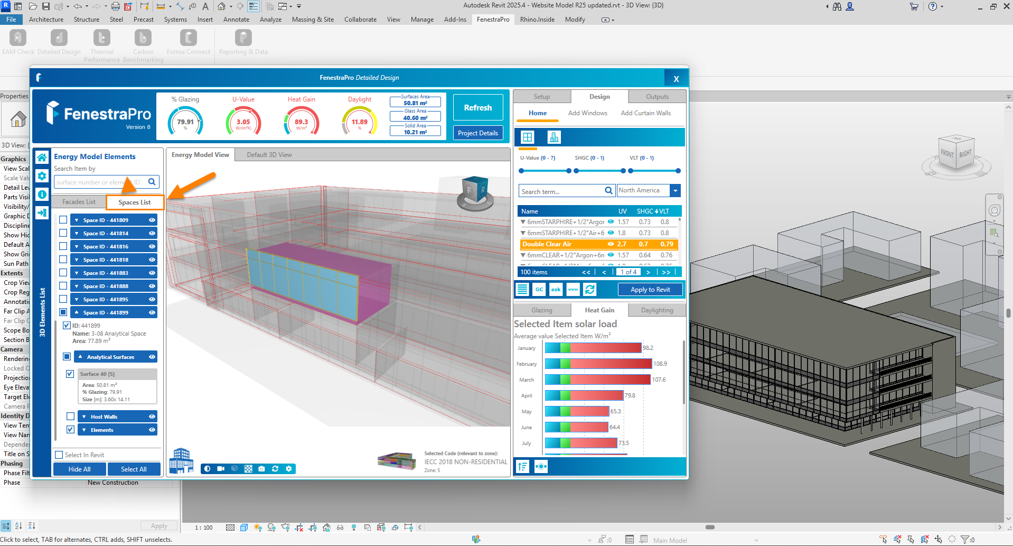
Task: Open Forma Connect ribbon tool
Action: pyautogui.click(x=189, y=42)
